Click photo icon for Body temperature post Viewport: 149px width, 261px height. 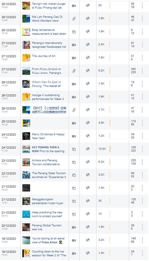pos(74,32)
